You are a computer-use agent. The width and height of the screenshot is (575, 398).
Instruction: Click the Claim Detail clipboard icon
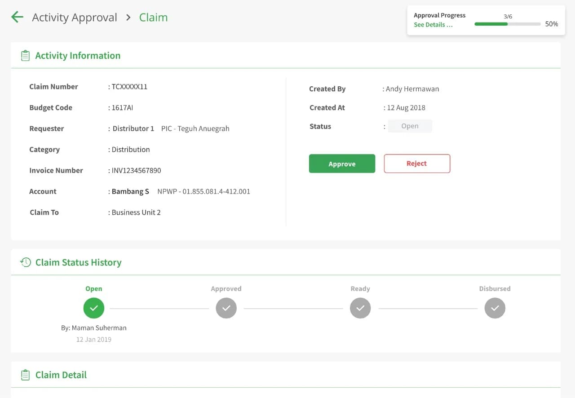[25, 375]
